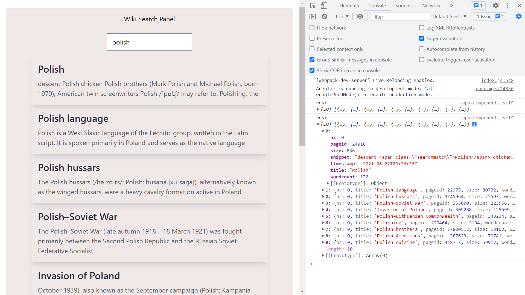
Task: Open the core.mjs:24856 source link
Action: [494, 88]
